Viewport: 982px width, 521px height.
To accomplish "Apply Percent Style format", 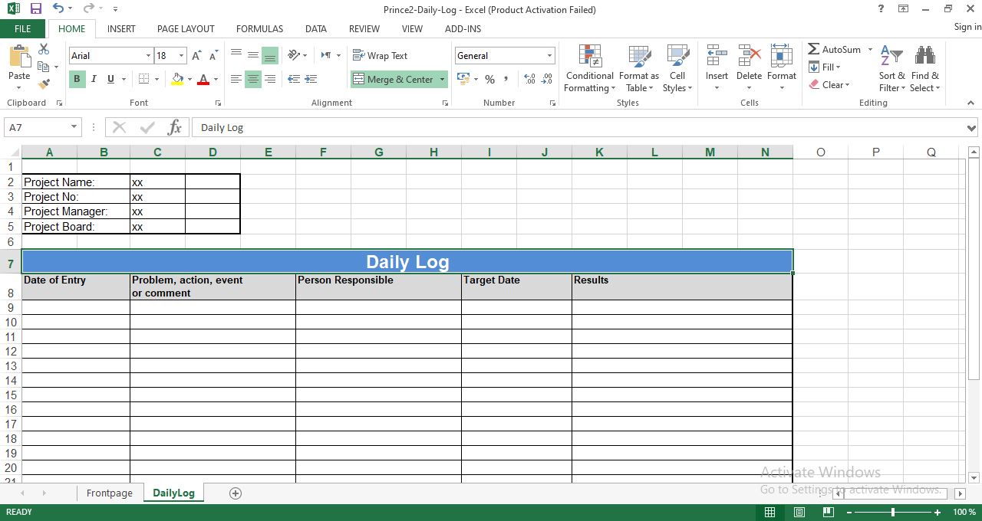I will point(489,79).
